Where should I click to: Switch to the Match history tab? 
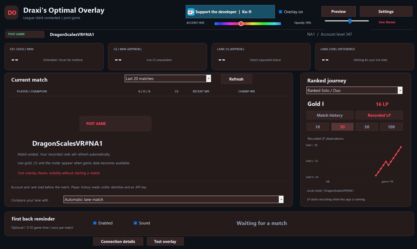[330, 115]
